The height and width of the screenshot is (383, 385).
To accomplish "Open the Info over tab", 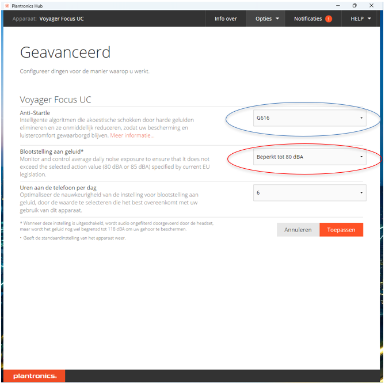I will [x=226, y=18].
